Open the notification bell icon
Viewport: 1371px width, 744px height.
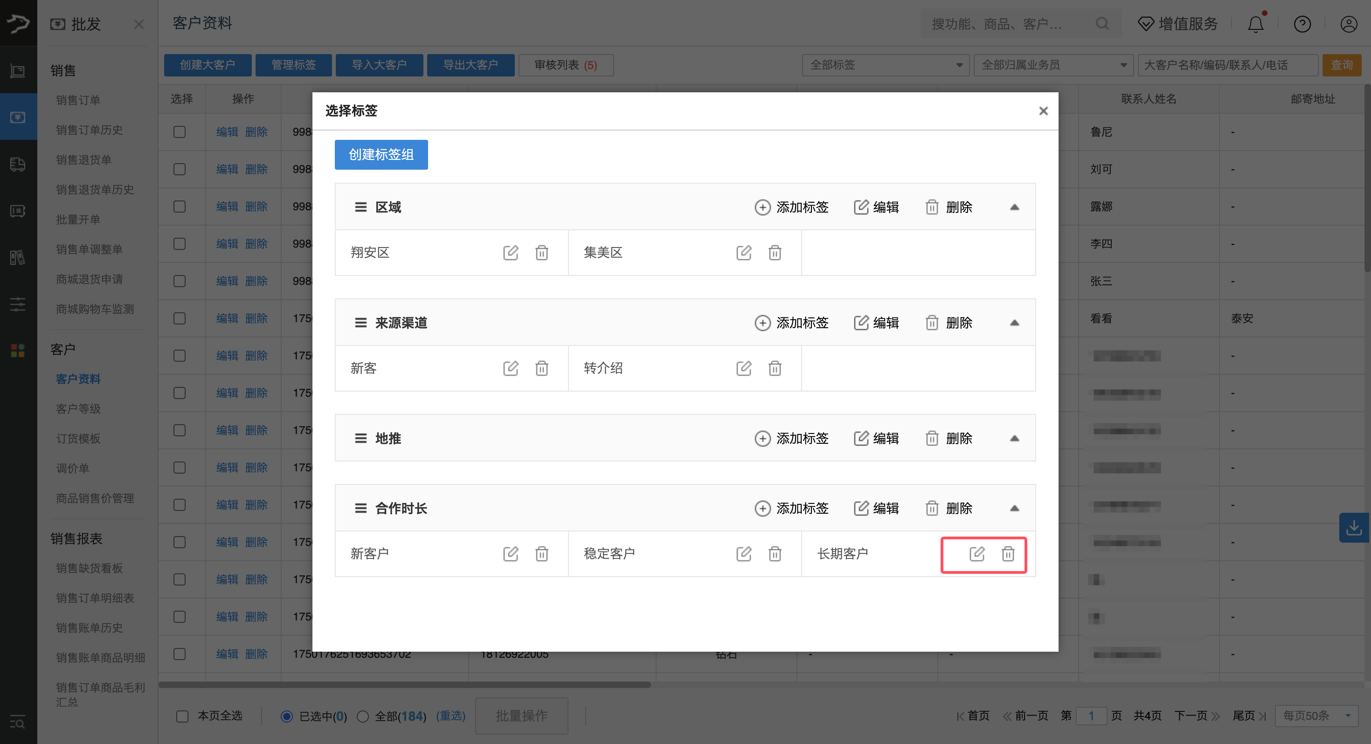(1255, 24)
